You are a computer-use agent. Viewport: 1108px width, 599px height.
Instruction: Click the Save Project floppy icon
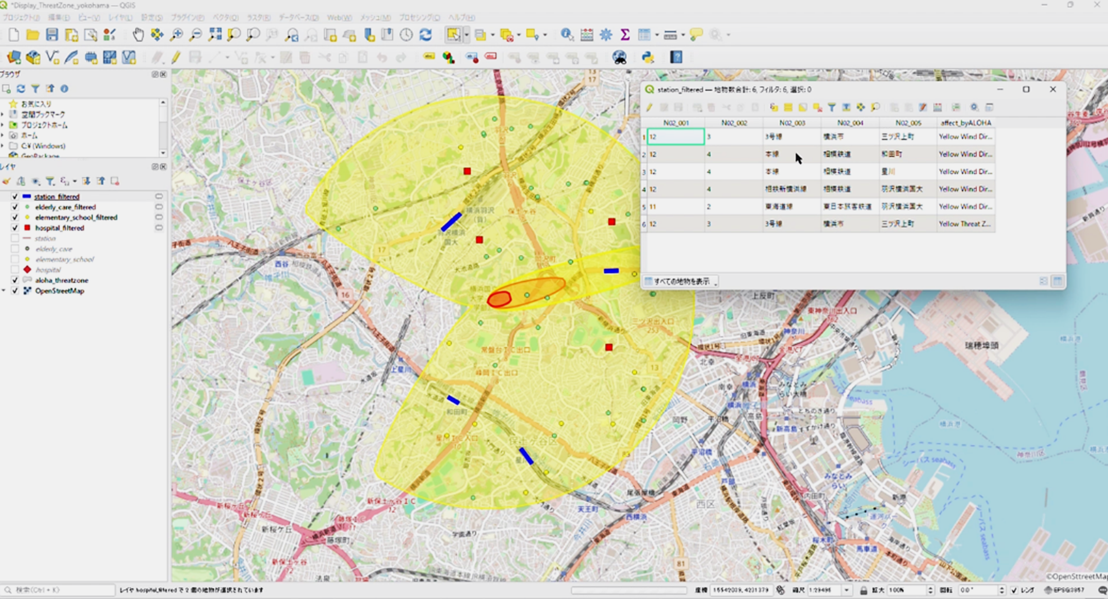pos(52,34)
